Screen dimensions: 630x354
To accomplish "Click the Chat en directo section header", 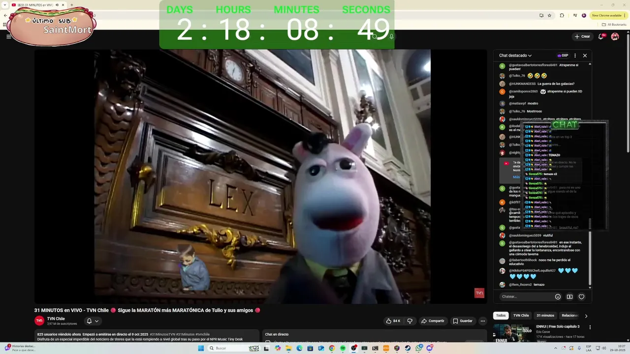I will click(277, 334).
